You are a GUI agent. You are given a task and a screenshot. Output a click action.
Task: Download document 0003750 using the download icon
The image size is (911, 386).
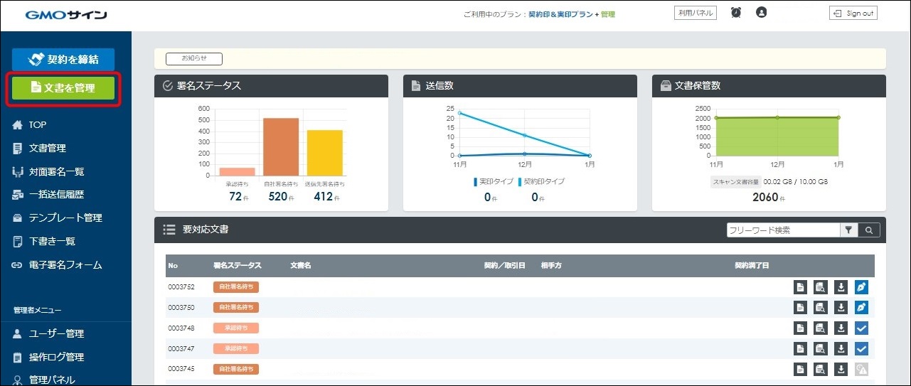(x=841, y=308)
